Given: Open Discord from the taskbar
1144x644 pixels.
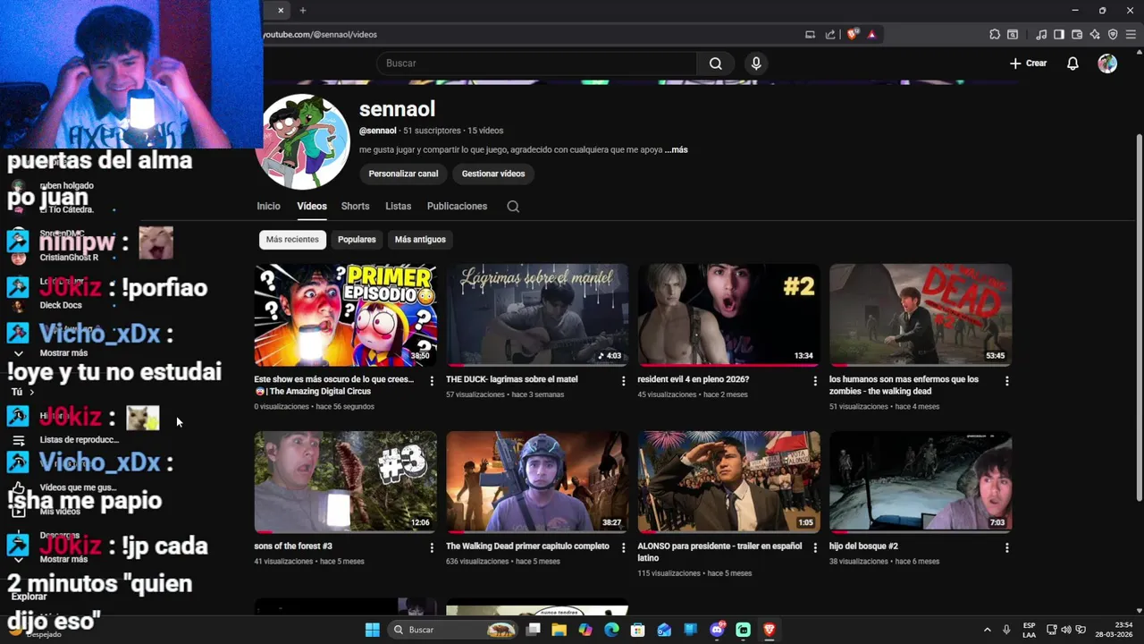Looking at the screenshot, I should [717, 630].
